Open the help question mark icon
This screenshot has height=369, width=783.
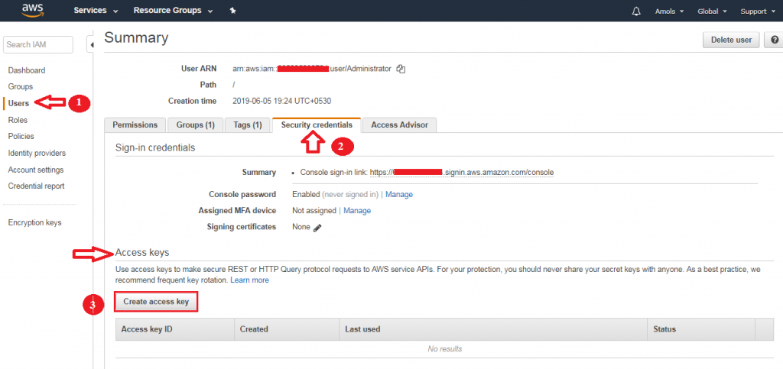[775, 40]
